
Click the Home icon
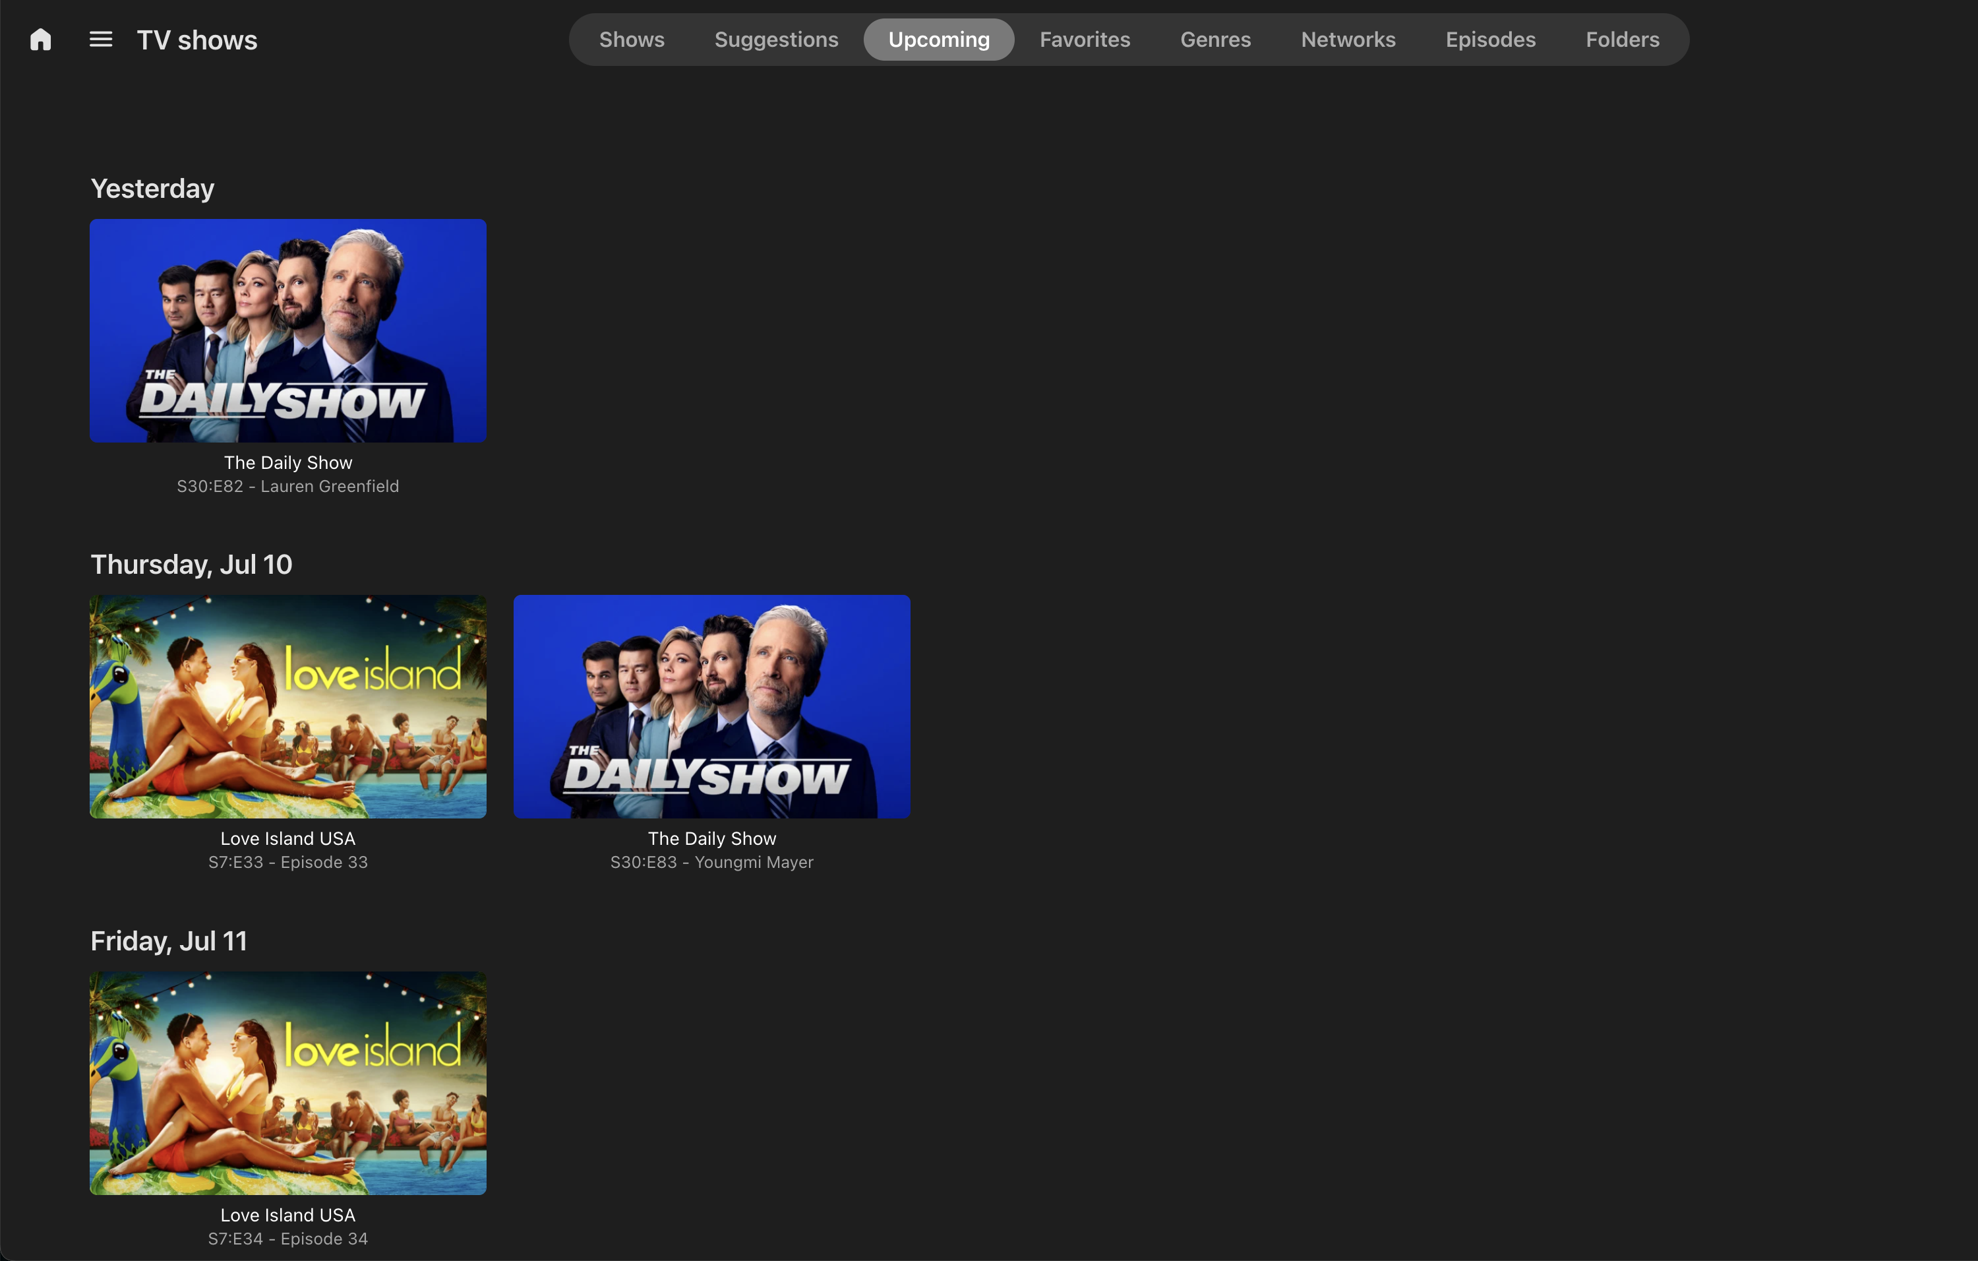[x=40, y=40]
